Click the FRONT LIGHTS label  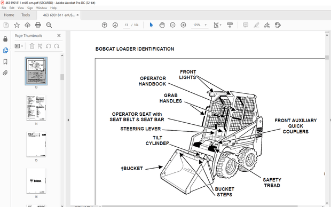[x=188, y=75]
